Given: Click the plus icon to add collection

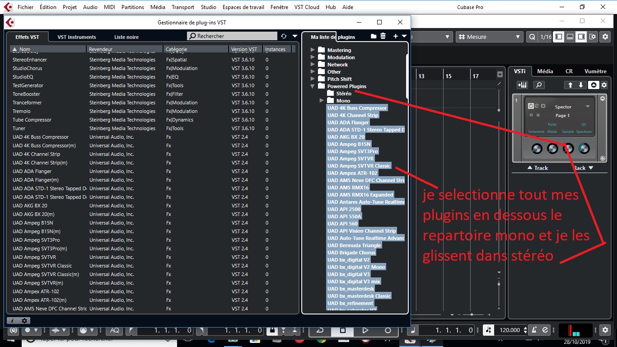Looking at the screenshot, I should pos(396,36).
